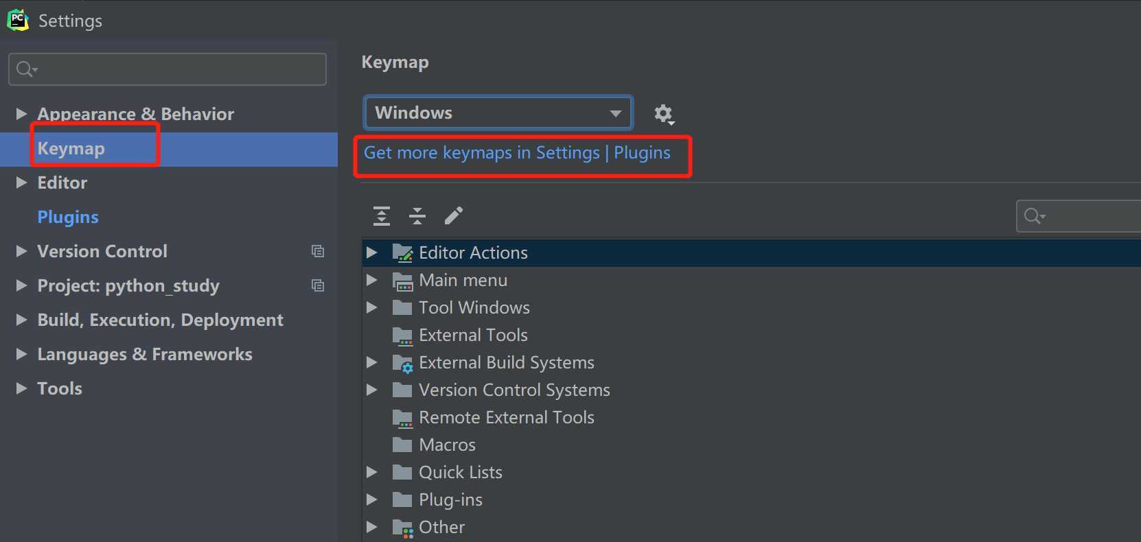
Task: Click the keymap action search field
Action: 1079,216
